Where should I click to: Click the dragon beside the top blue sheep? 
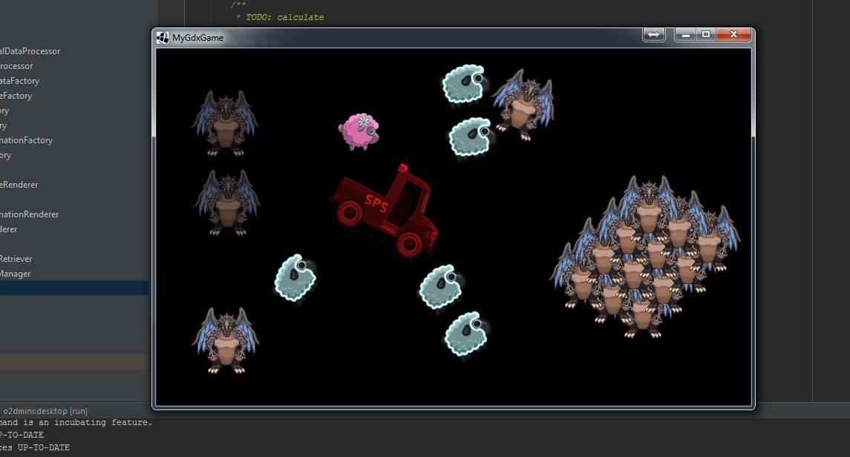[x=523, y=105]
